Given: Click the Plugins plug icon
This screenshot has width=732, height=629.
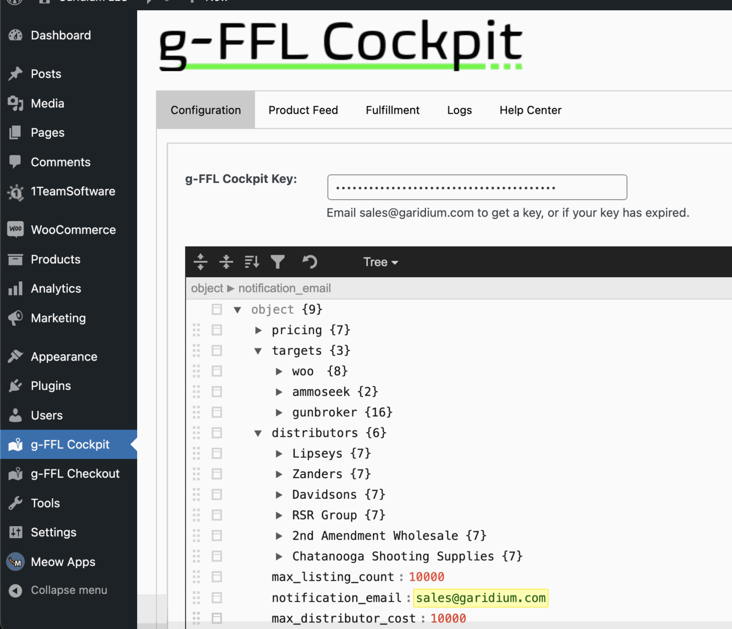Looking at the screenshot, I should click(x=16, y=386).
